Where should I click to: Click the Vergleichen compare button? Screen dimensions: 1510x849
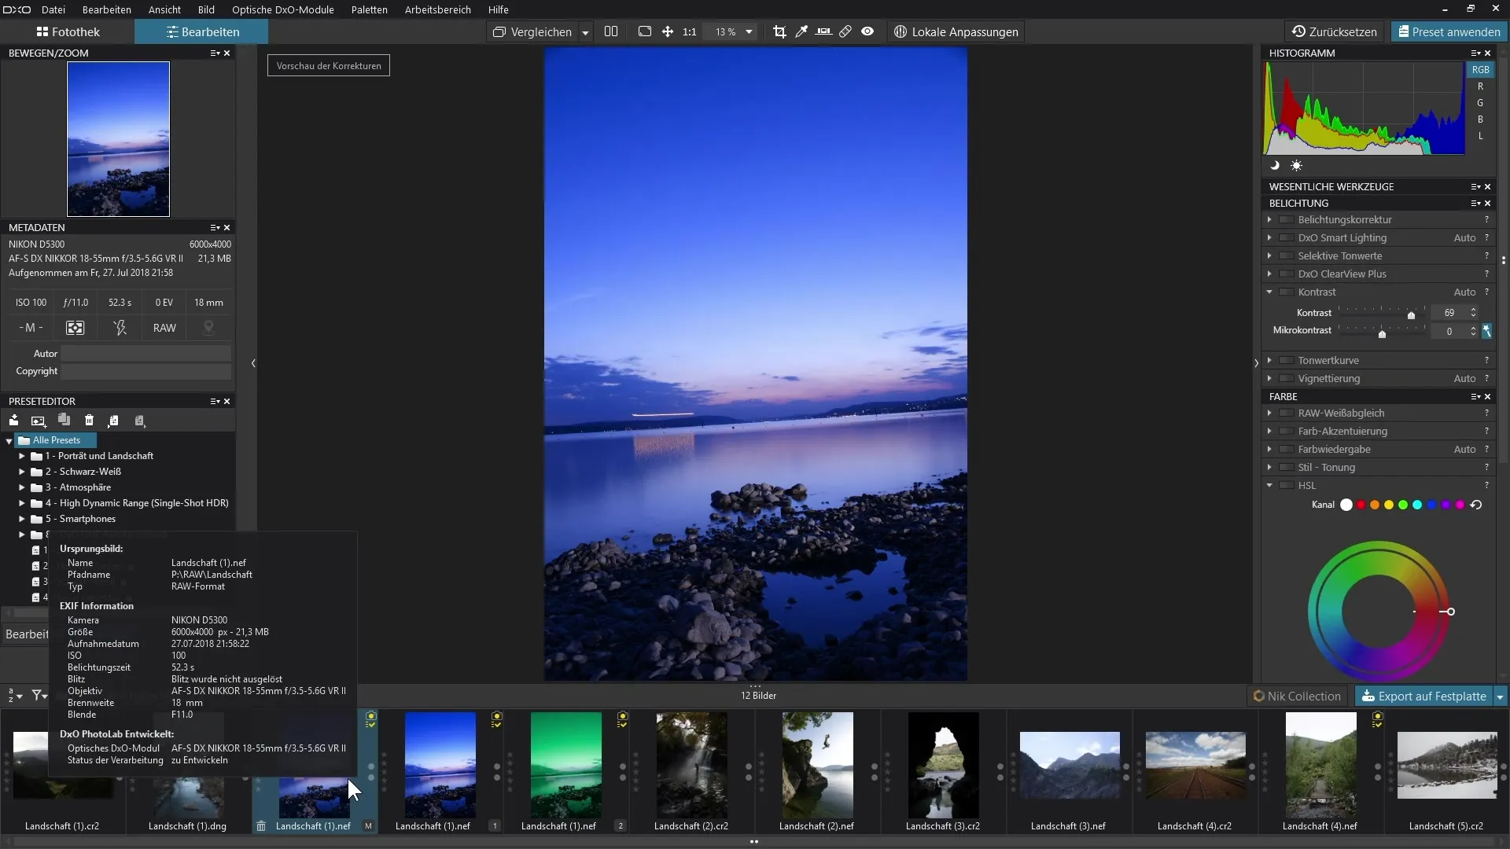(x=532, y=32)
